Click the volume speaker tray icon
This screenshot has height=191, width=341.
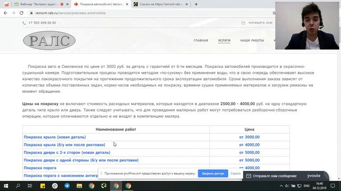287,186
